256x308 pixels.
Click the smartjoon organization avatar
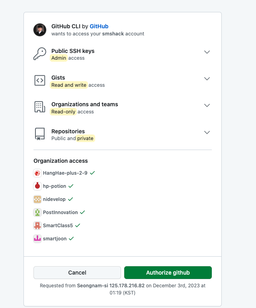point(37,239)
